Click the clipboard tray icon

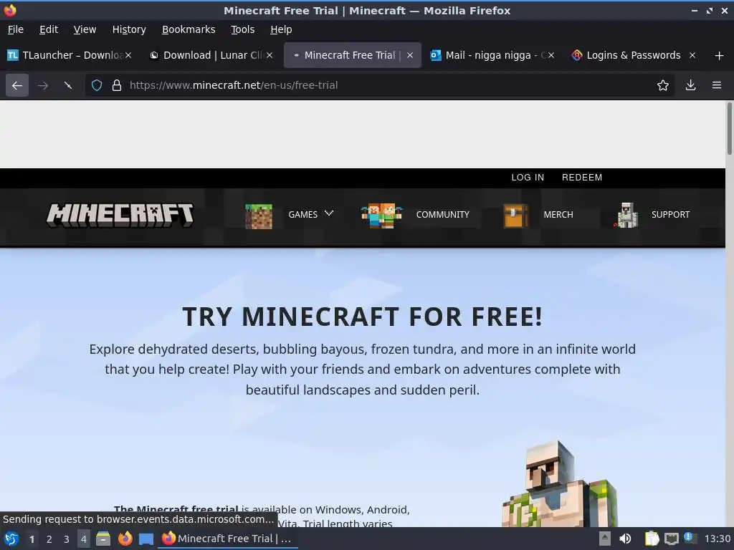652,539
